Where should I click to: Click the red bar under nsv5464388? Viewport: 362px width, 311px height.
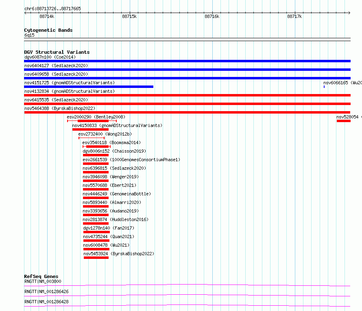click(x=187, y=112)
